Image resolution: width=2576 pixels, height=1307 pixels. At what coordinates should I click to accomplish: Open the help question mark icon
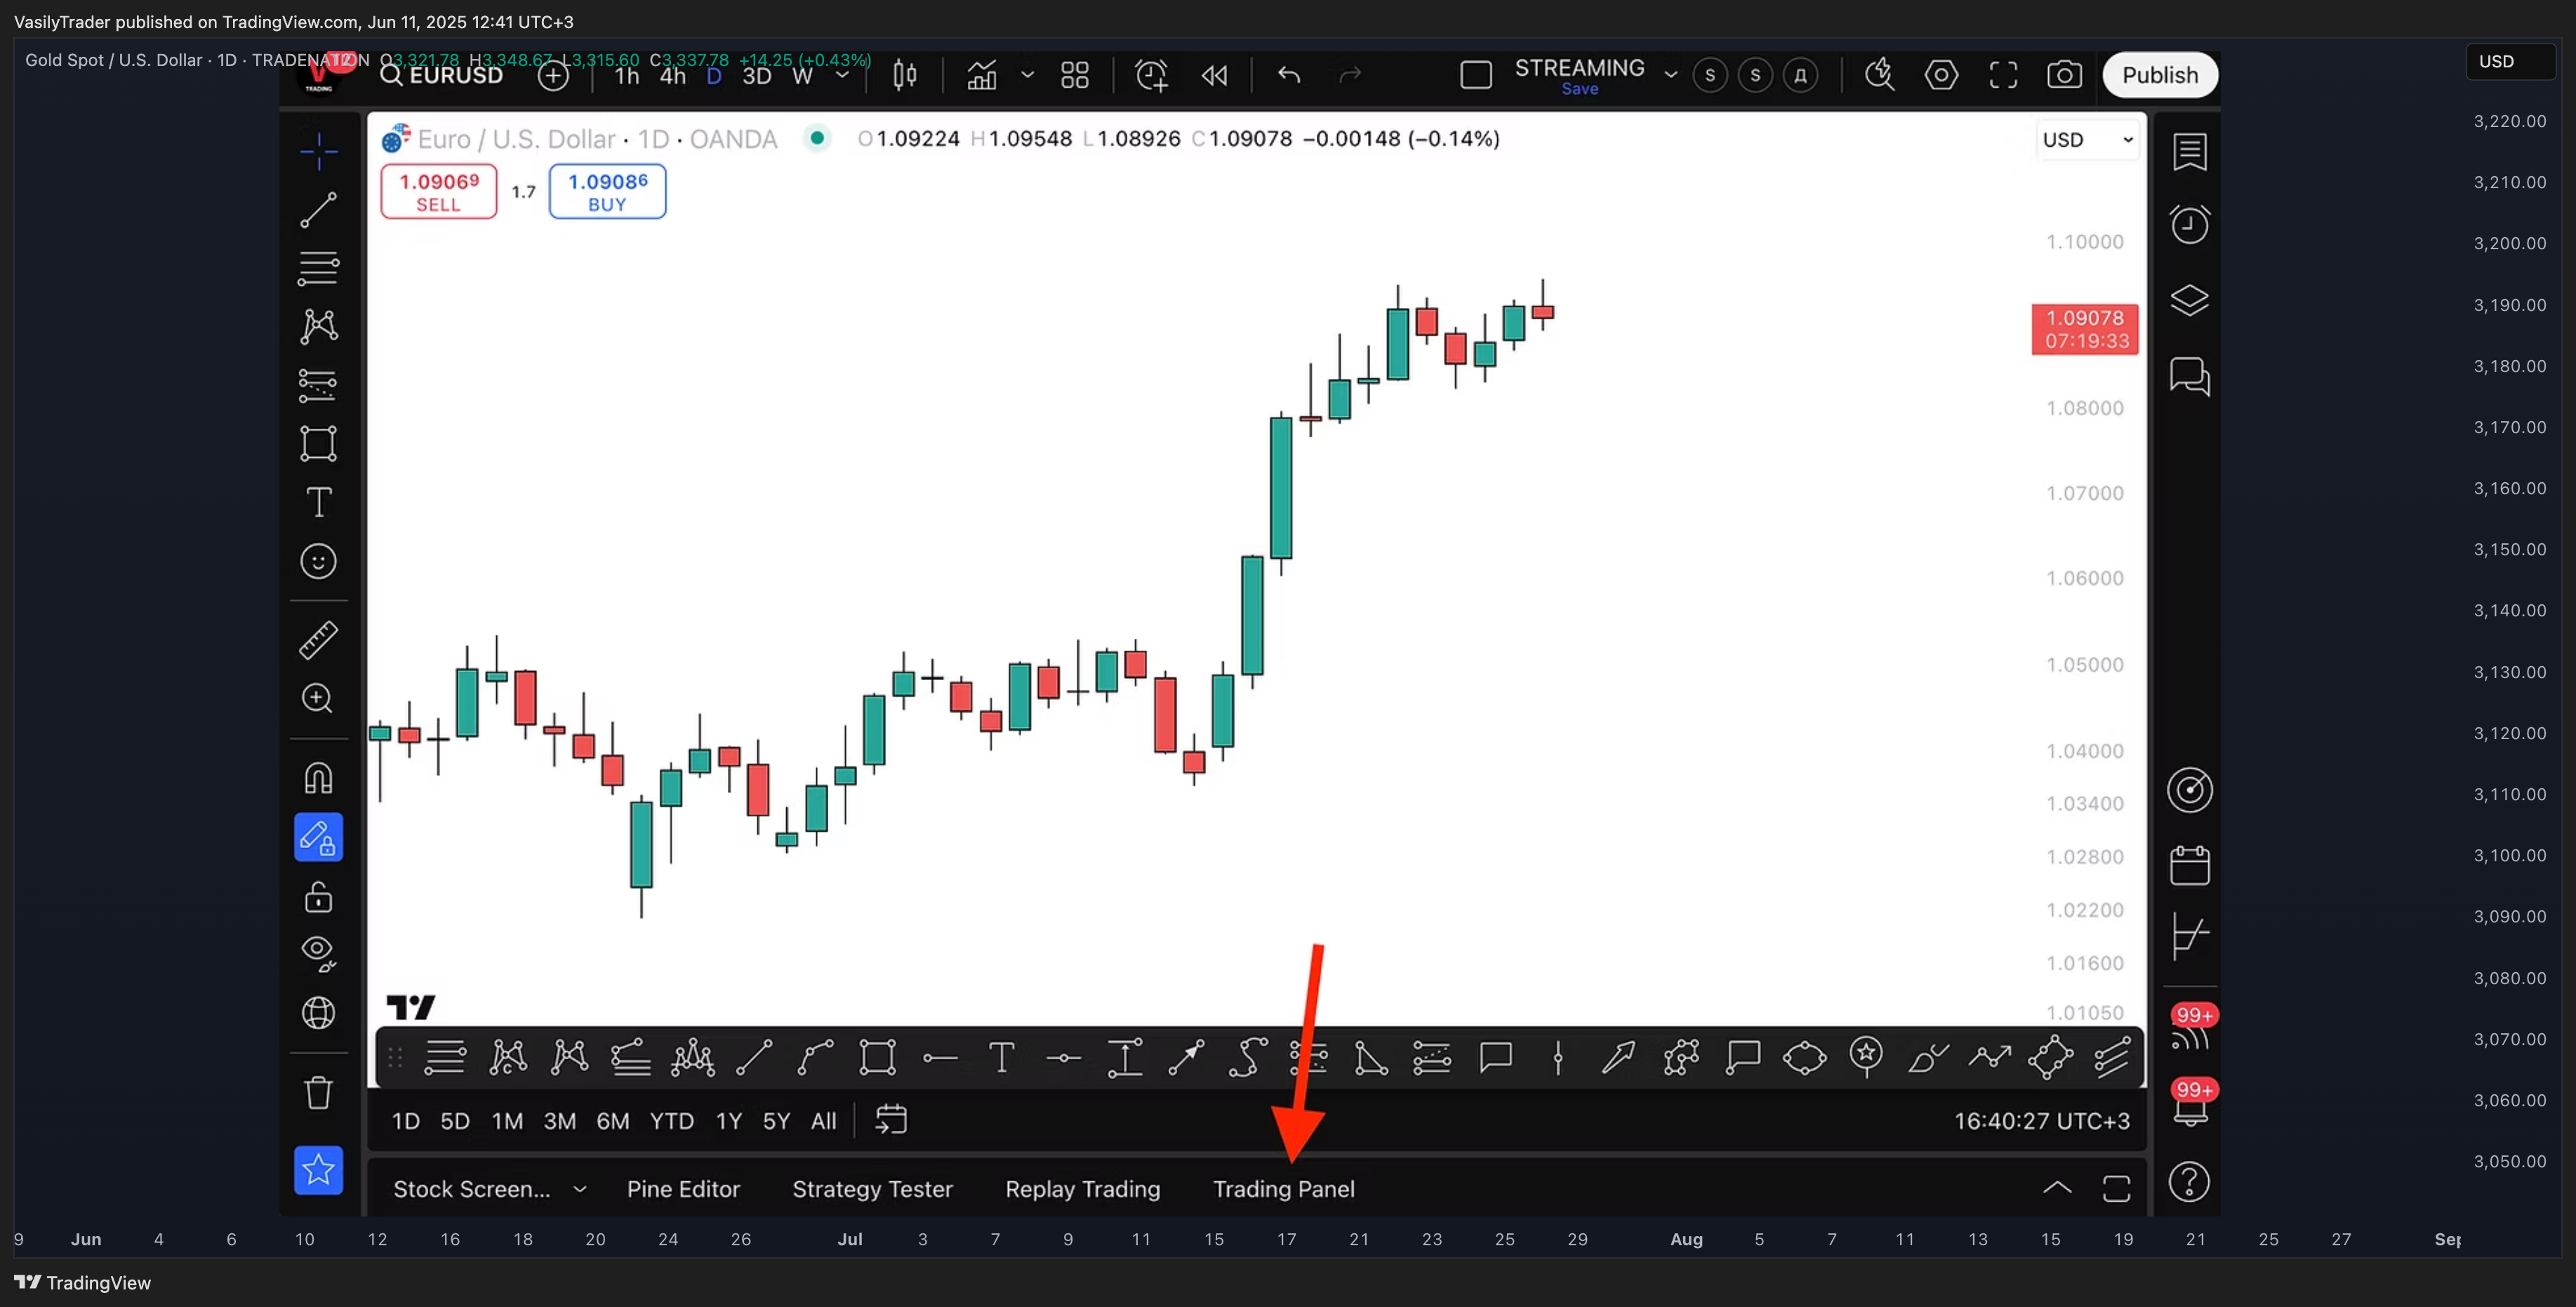2189,1182
